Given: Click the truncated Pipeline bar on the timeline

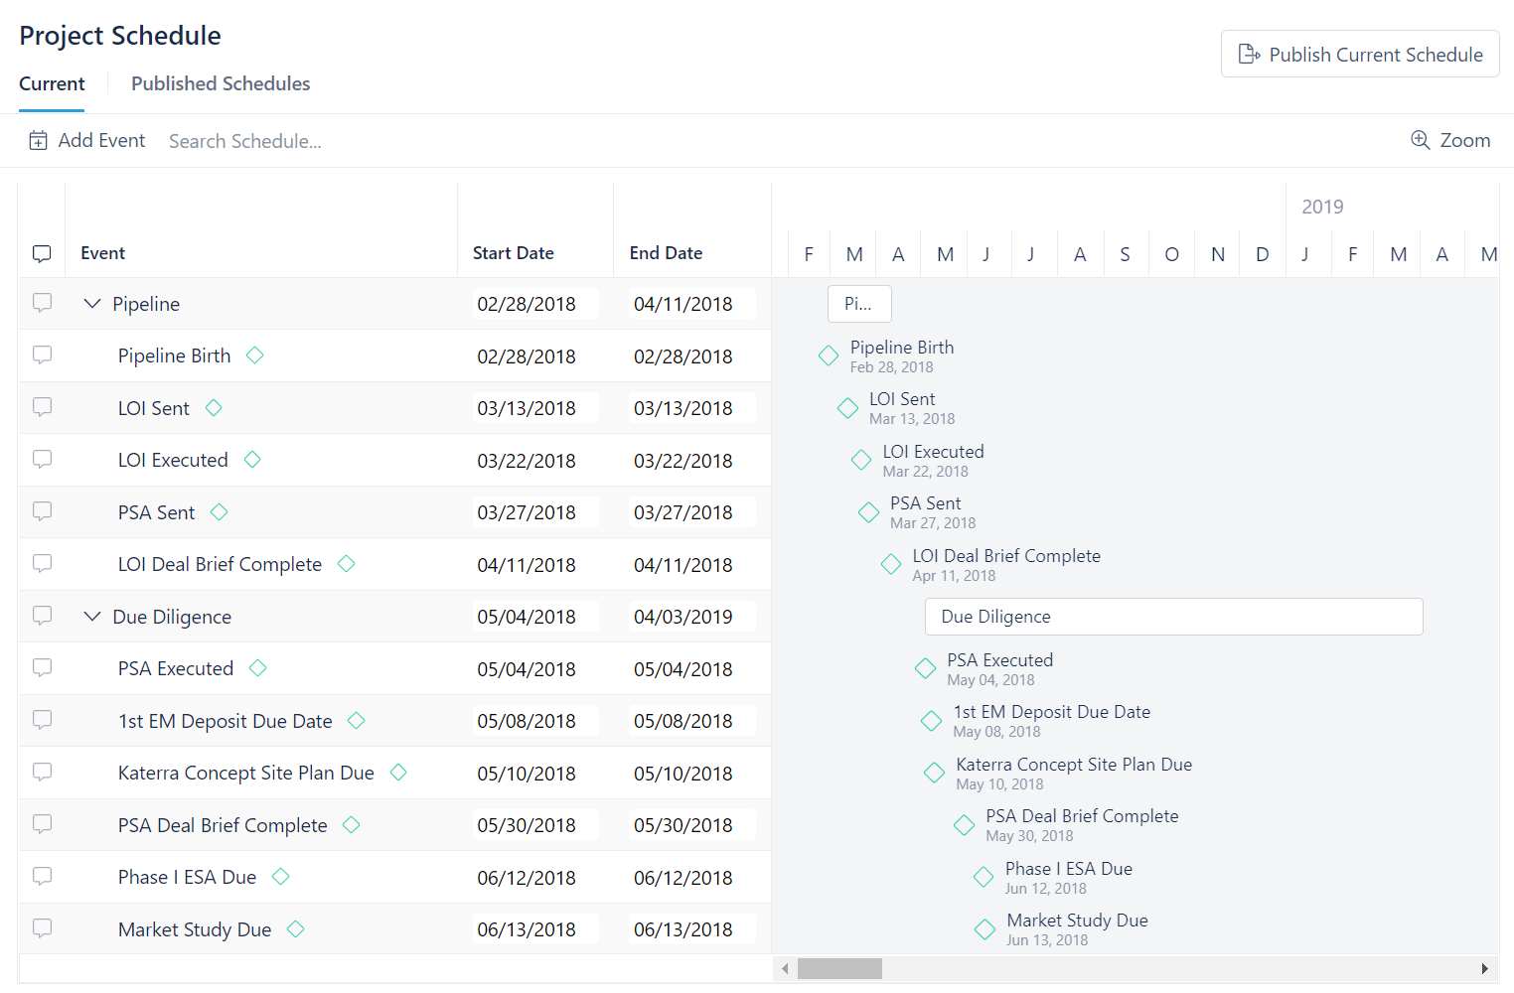Looking at the screenshot, I should click(858, 304).
